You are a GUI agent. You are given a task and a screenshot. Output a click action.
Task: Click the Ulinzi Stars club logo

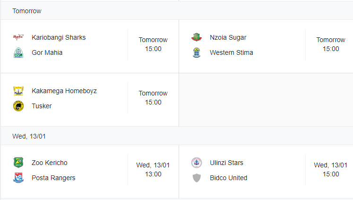click(197, 162)
